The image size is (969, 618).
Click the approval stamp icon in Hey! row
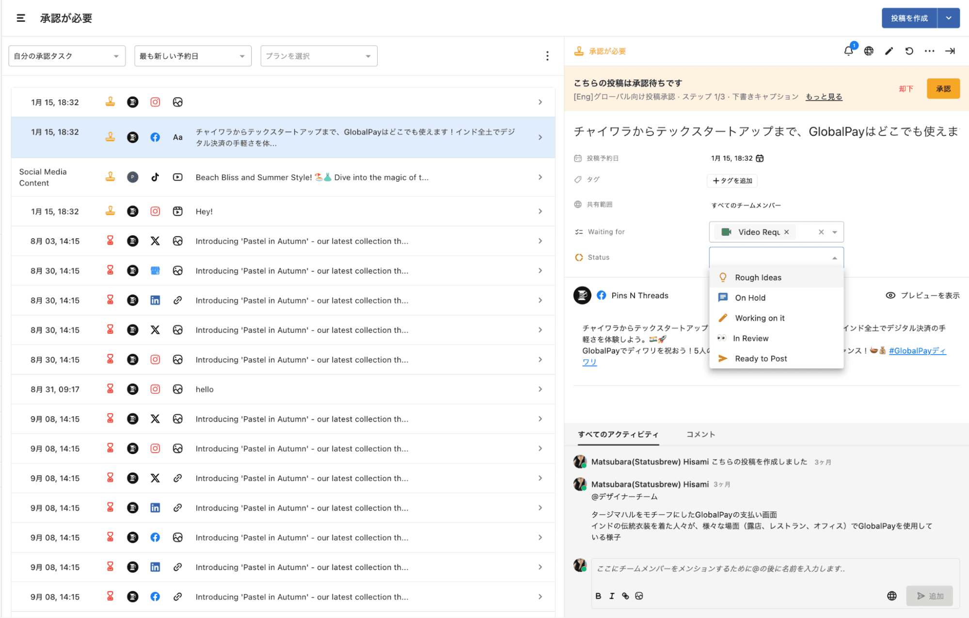(111, 211)
